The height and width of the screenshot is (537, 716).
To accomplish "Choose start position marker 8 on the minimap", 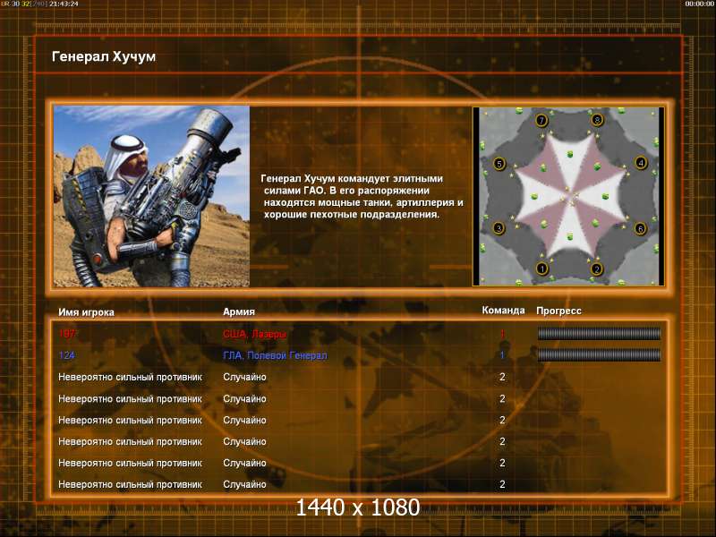I will pyautogui.click(x=597, y=120).
